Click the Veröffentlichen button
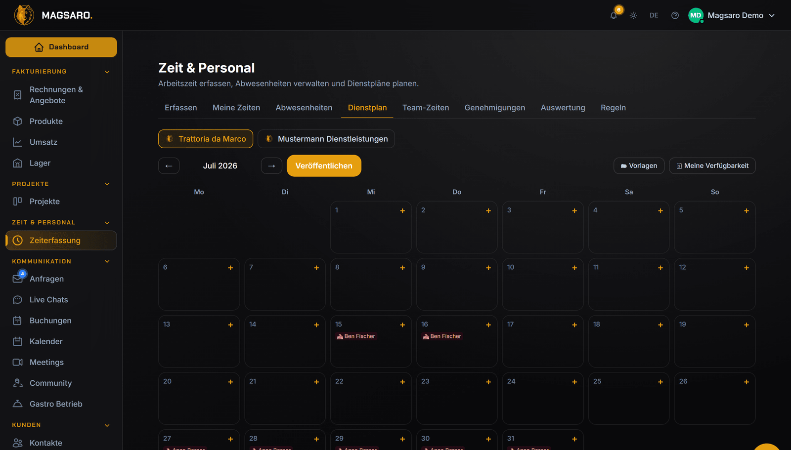 coord(324,166)
